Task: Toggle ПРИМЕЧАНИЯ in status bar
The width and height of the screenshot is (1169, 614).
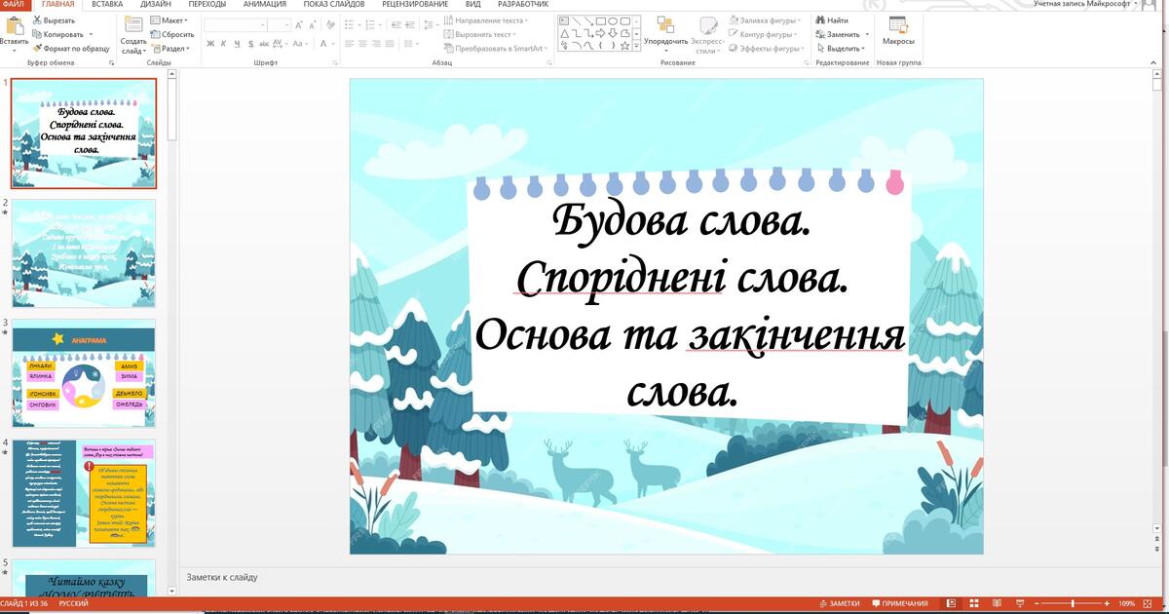Action: (899, 604)
